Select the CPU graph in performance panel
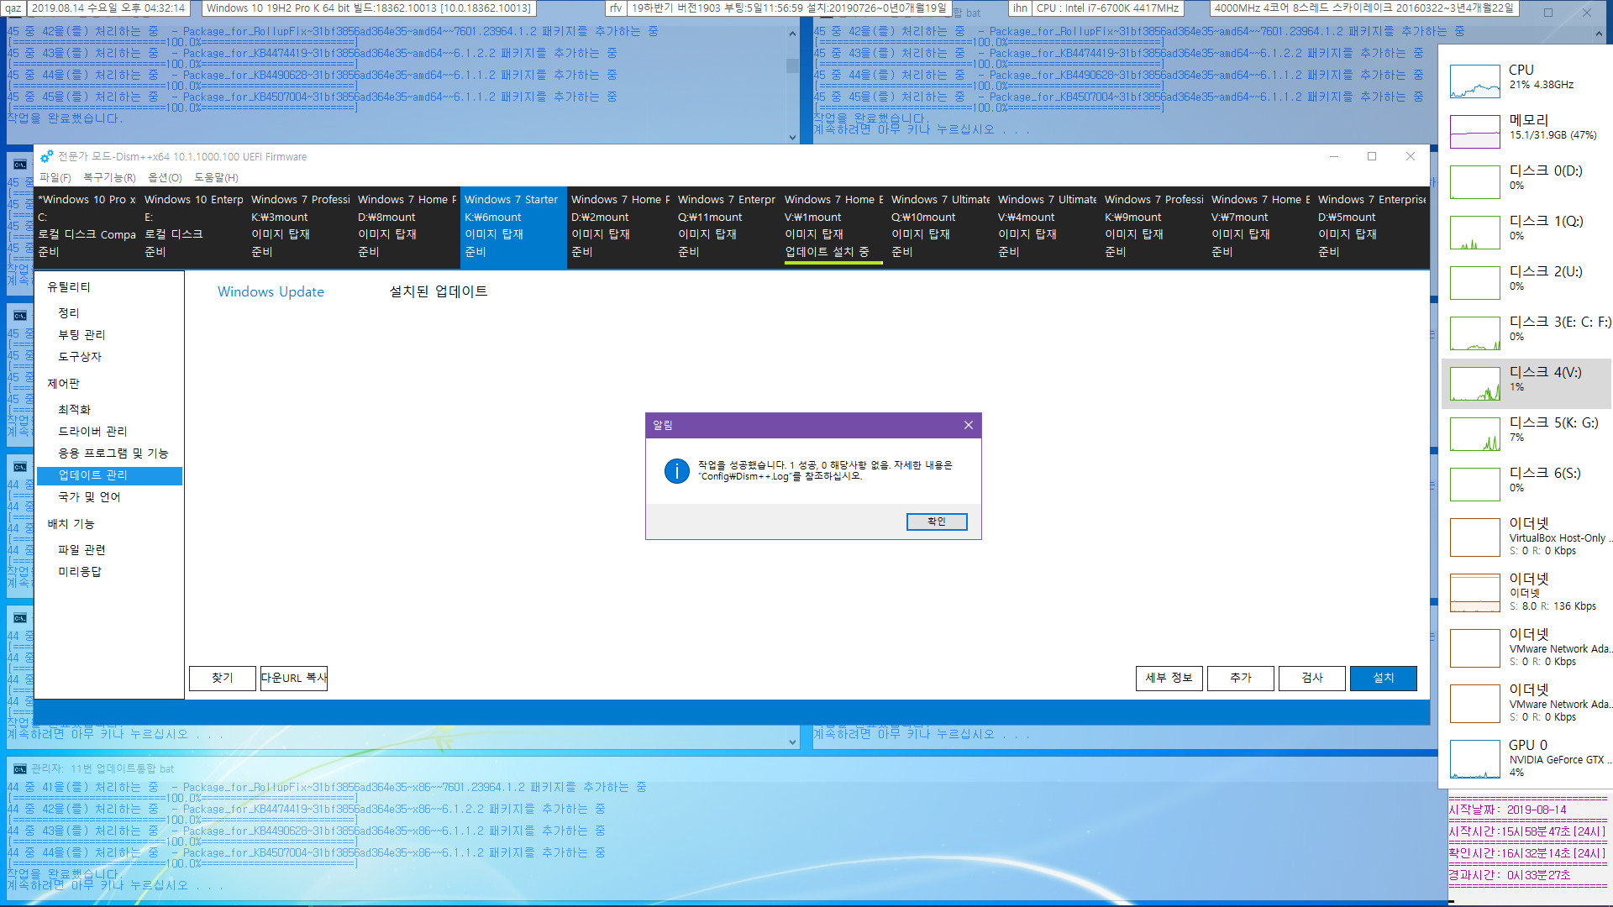Viewport: 1613px width, 907px height. click(1474, 81)
